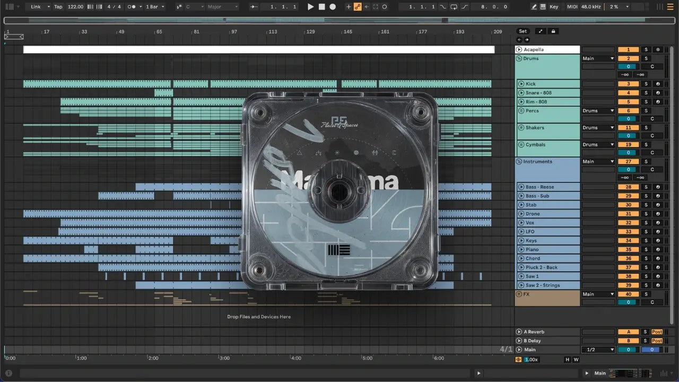The height and width of the screenshot is (382, 679).
Task: Open Drums track output Main dropdown
Action: [x=598, y=58]
